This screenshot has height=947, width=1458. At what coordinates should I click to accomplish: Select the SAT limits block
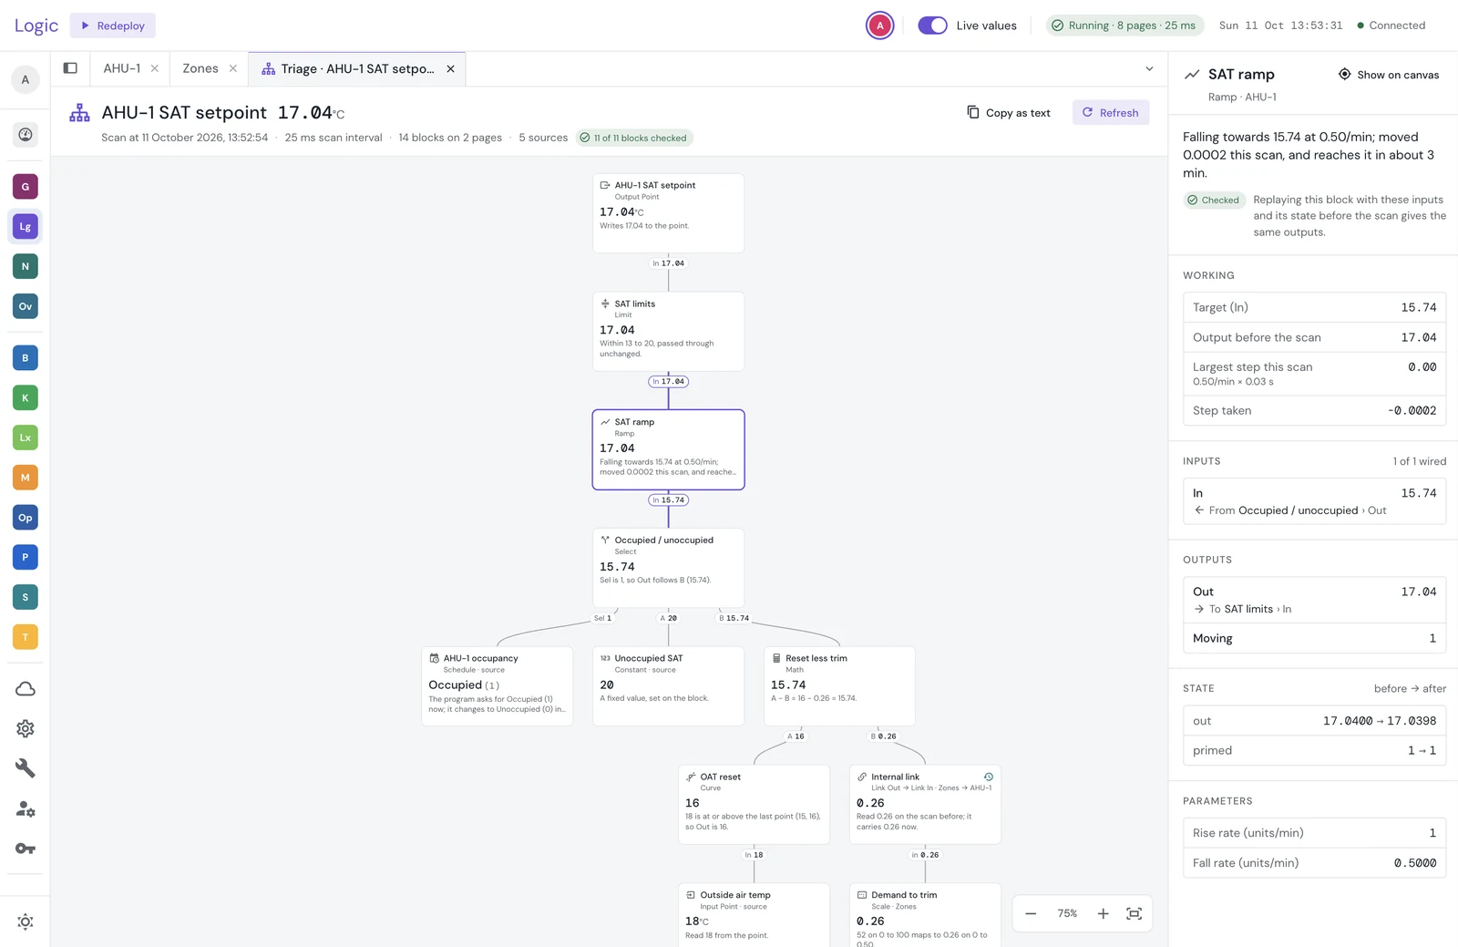pyautogui.click(x=668, y=331)
